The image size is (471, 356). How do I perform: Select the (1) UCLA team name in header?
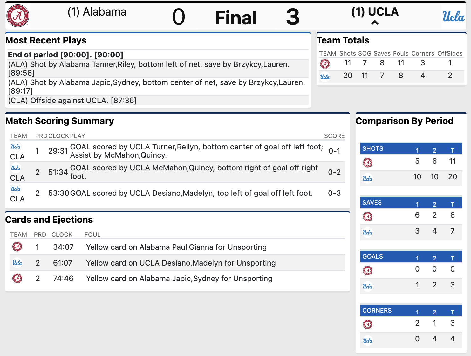pos(375,12)
